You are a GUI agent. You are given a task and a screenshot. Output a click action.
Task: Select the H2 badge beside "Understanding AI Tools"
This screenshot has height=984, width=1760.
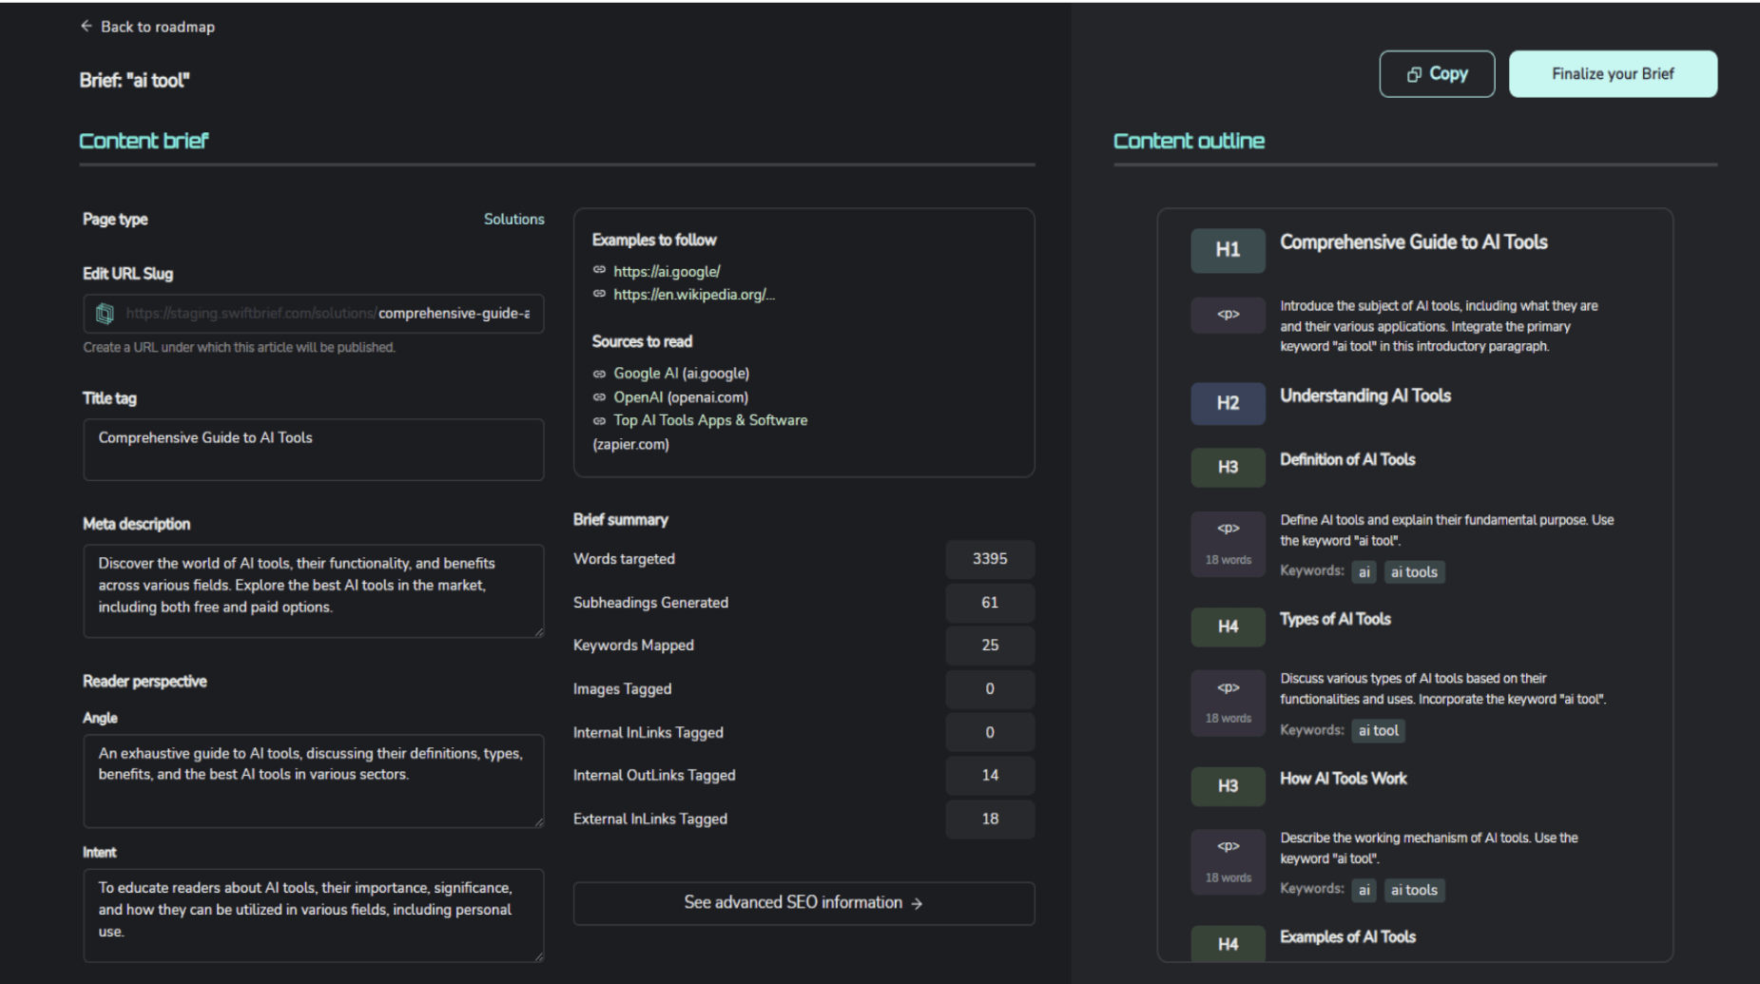point(1228,403)
